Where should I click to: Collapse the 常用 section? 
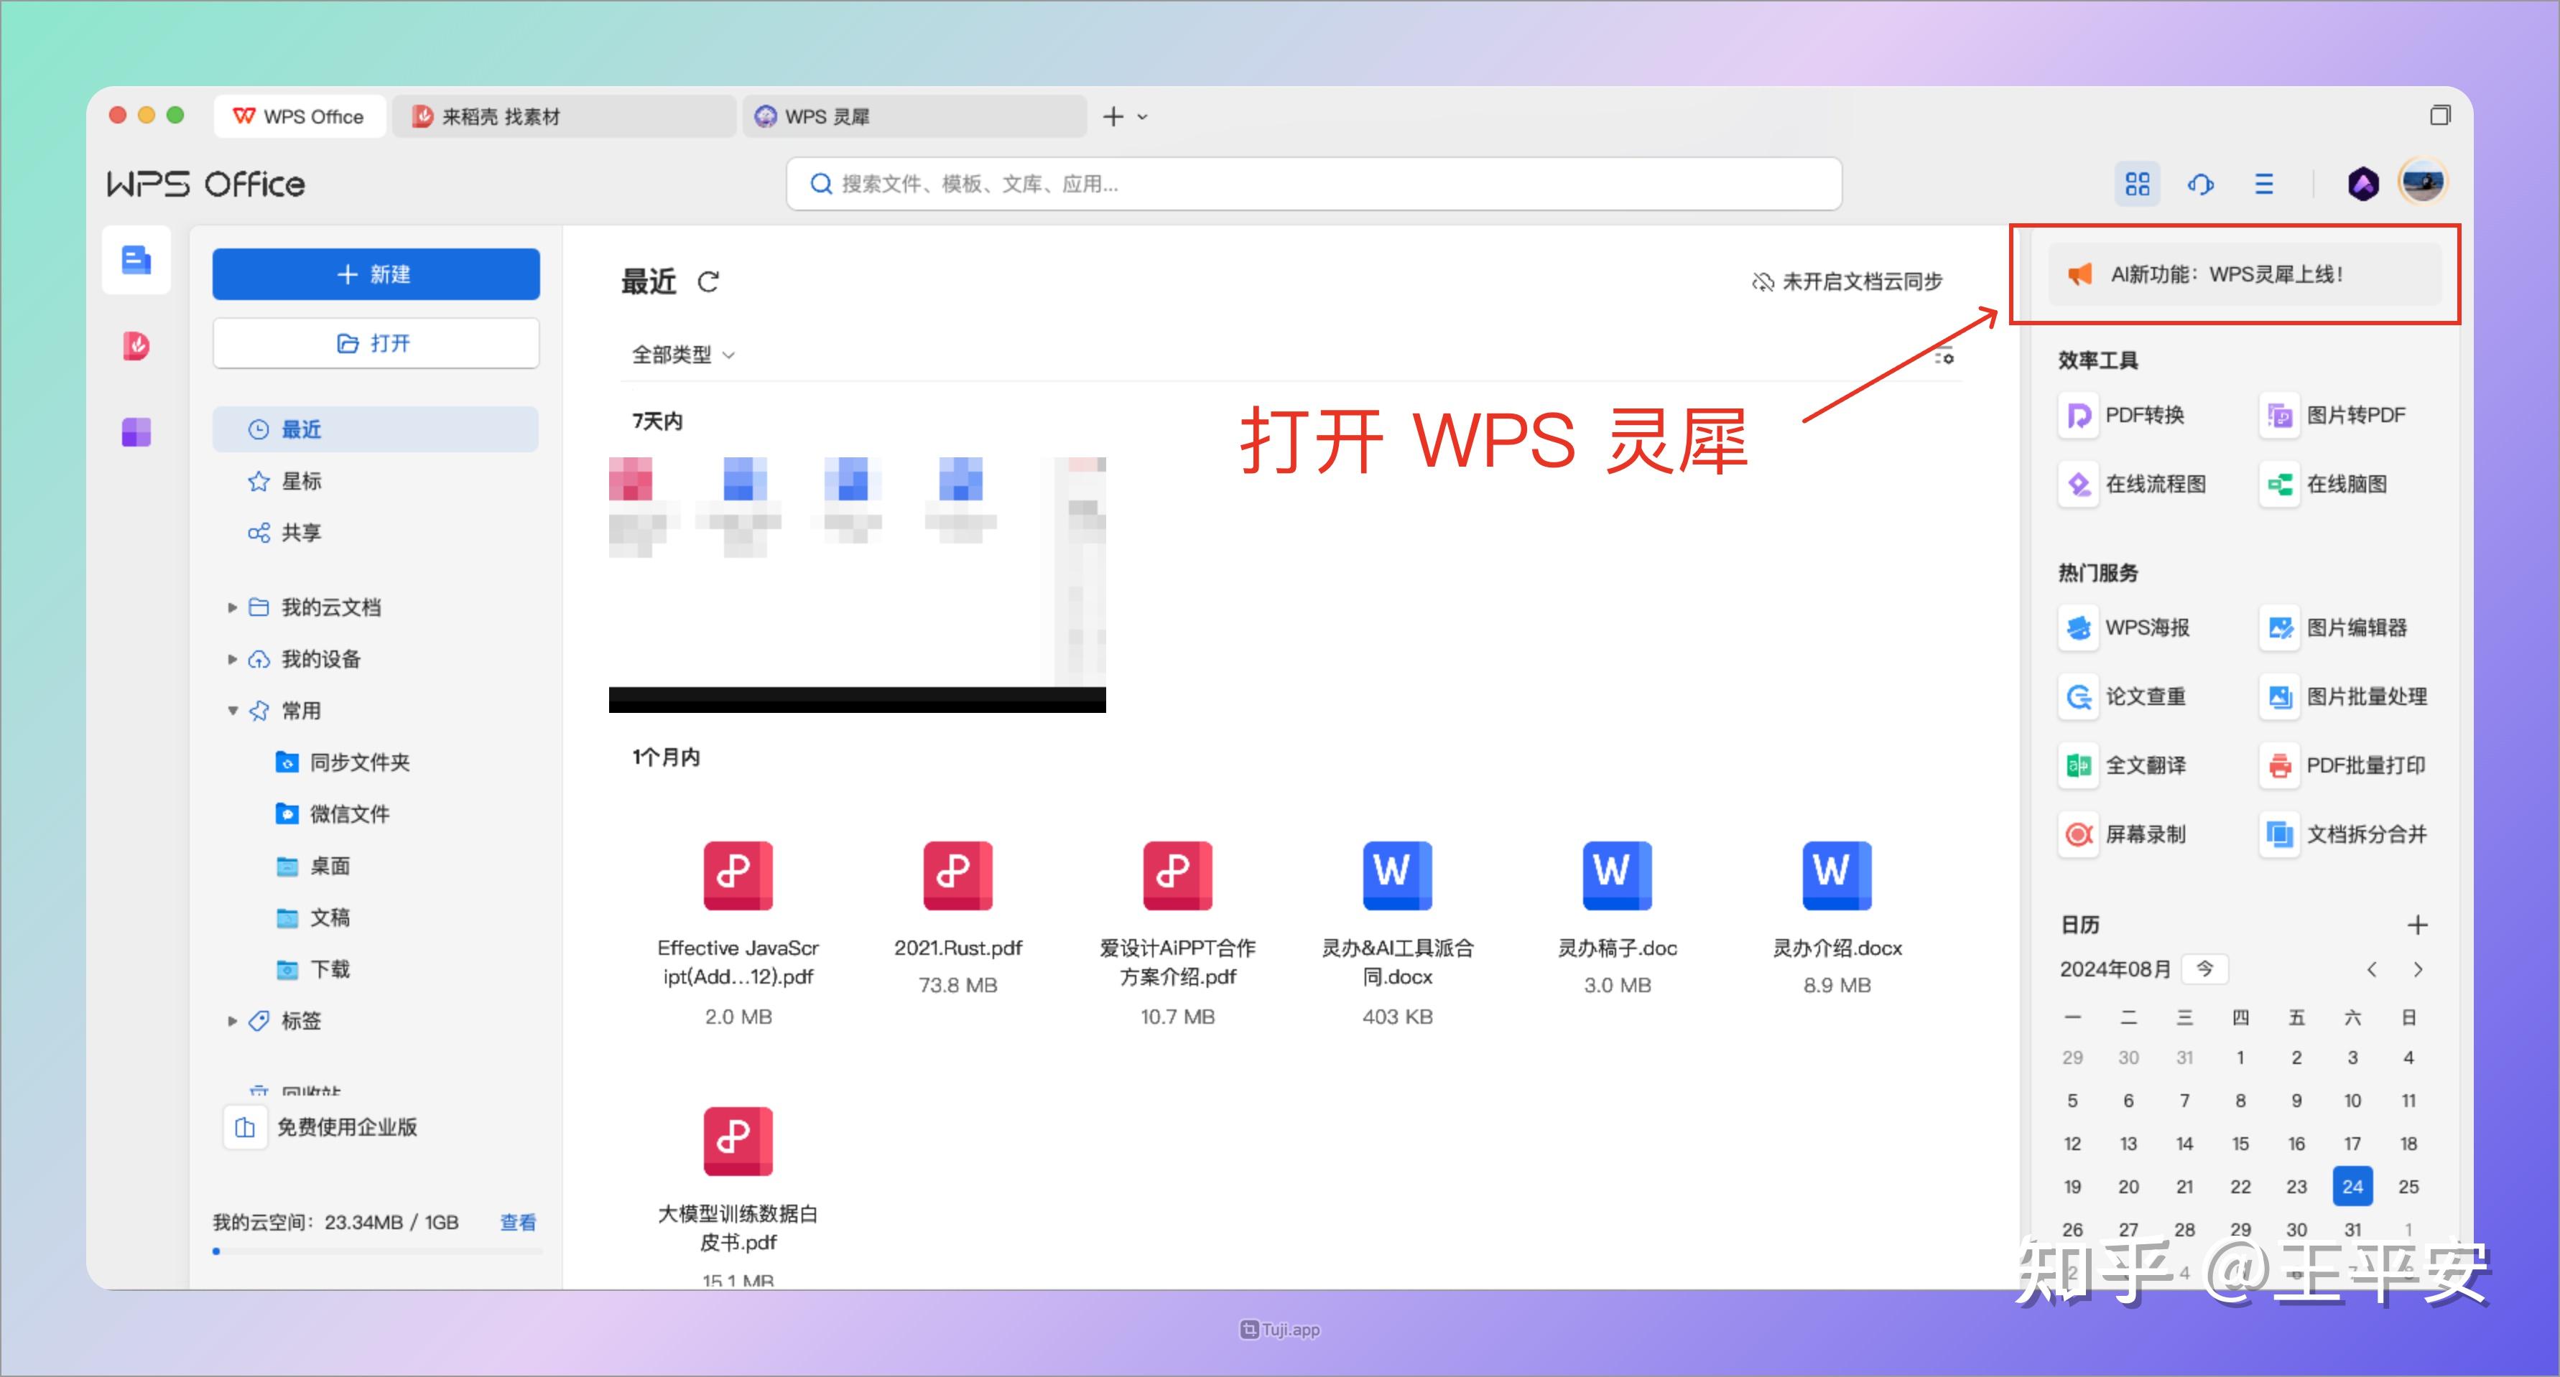(x=233, y=710)
